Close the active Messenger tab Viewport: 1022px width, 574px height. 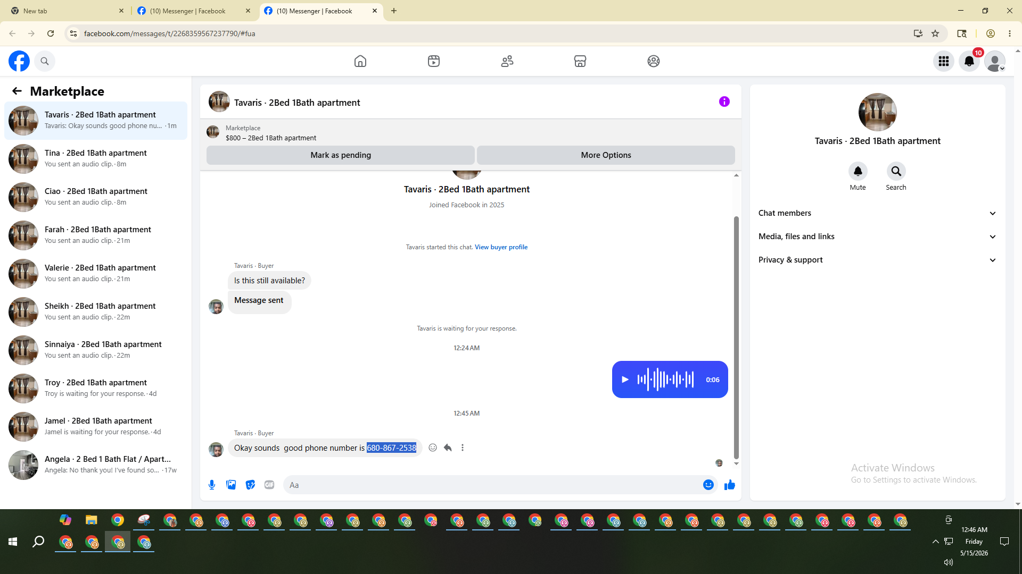pos(375,11)
